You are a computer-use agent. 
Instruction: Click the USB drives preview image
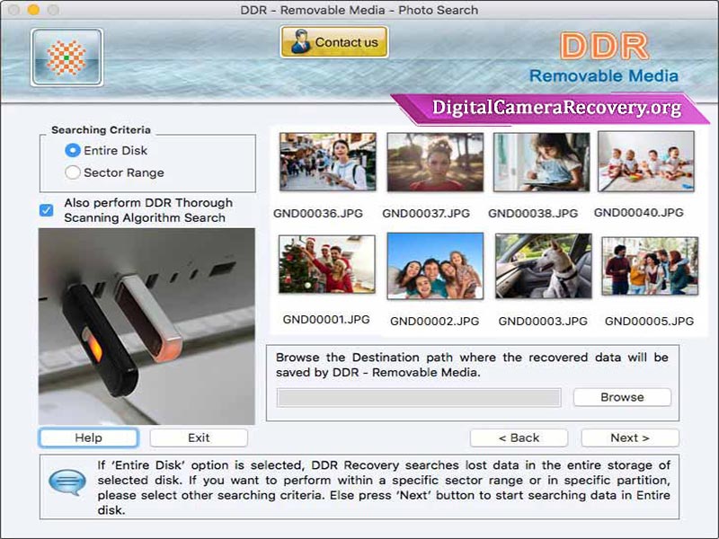[146, 326]
